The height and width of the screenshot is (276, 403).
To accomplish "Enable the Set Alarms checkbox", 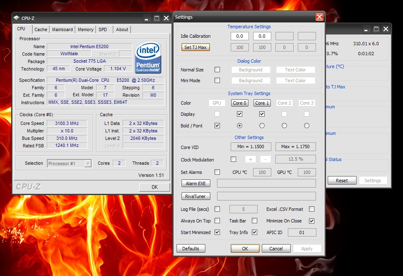I will (217, 172).
